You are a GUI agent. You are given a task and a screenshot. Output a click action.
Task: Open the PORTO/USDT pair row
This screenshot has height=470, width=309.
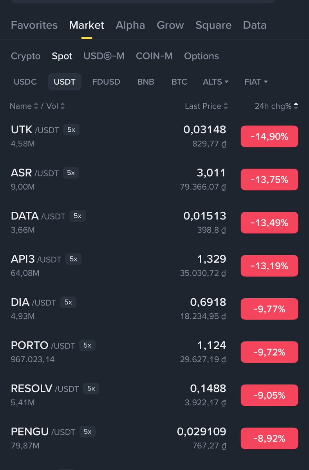[154, 352]
